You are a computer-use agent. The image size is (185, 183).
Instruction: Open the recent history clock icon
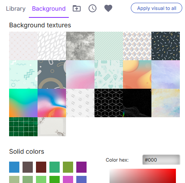[x=92, y=8]
